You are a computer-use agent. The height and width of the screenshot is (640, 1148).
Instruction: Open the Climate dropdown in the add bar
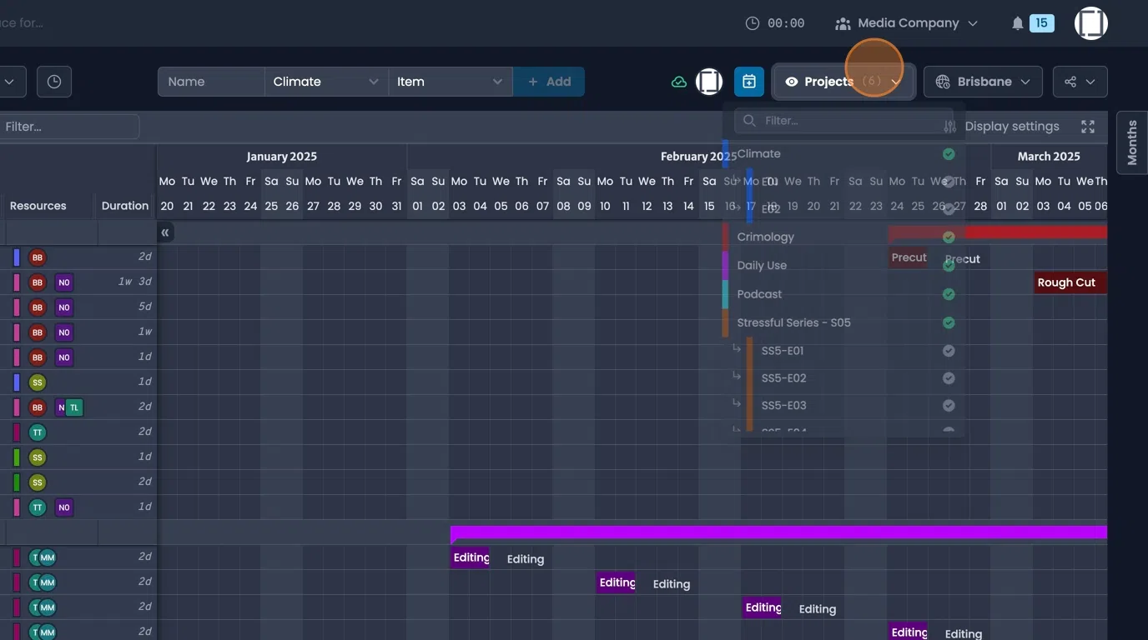[325, 82]
